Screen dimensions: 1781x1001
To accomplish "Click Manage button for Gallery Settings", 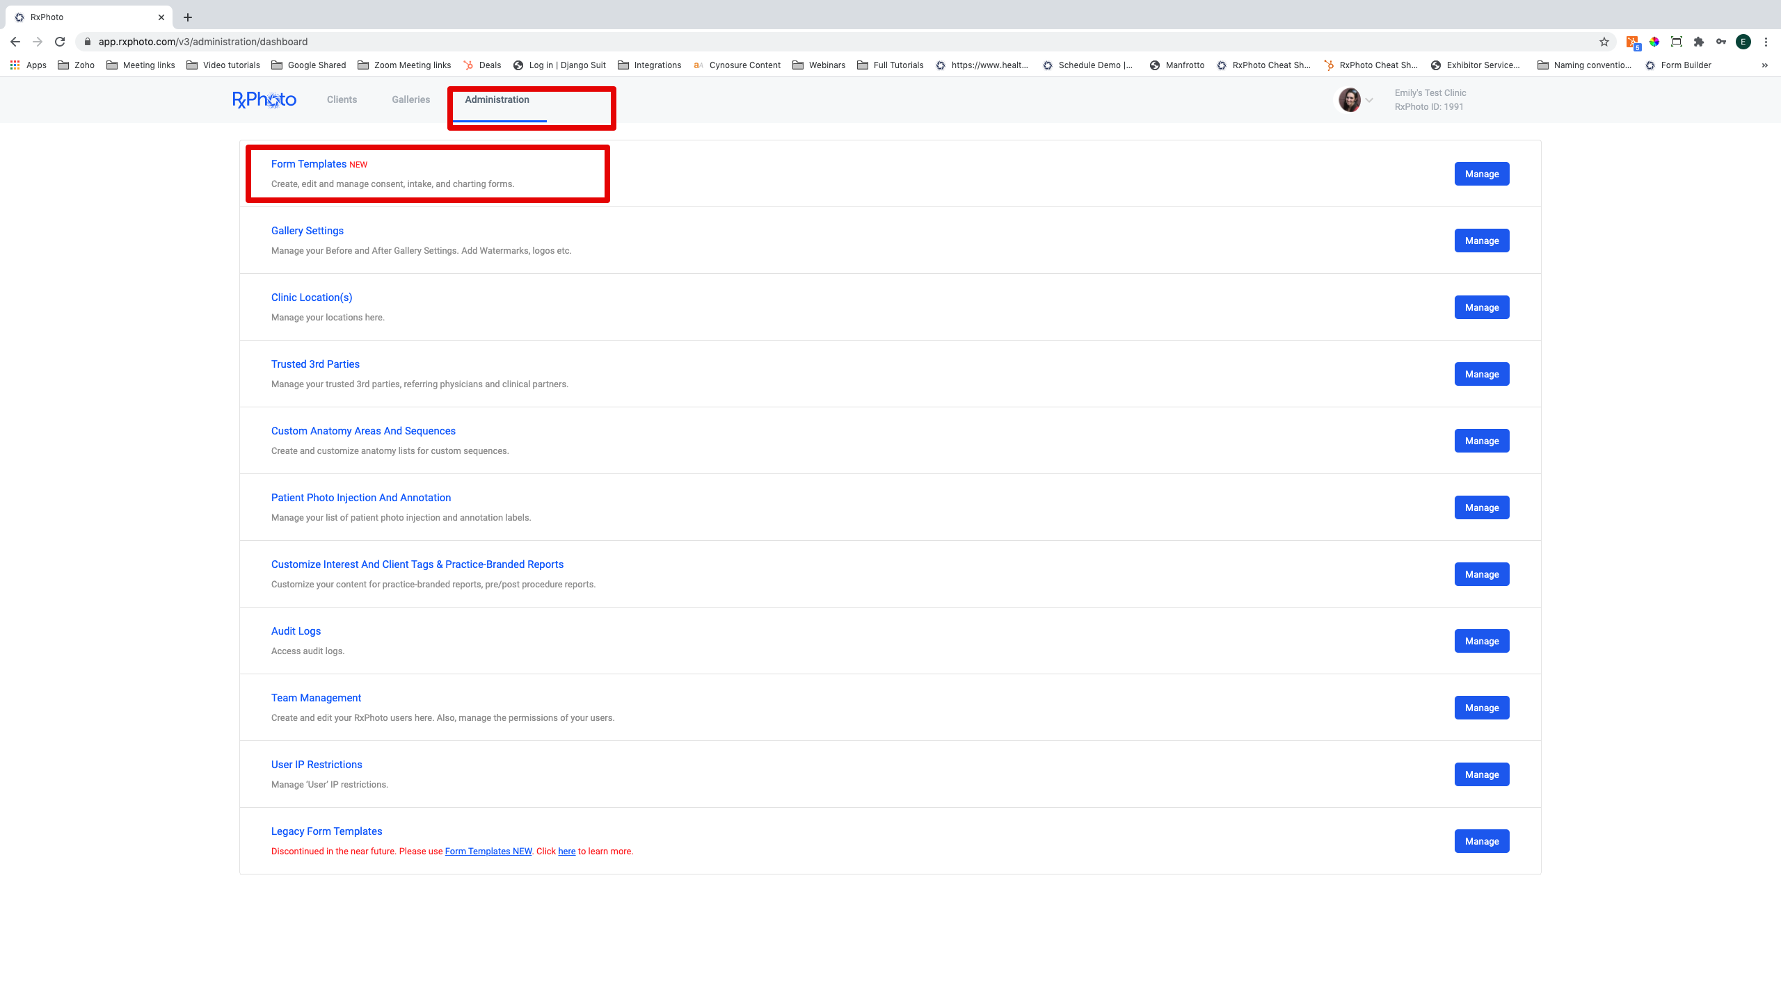I will [1481, 241].
